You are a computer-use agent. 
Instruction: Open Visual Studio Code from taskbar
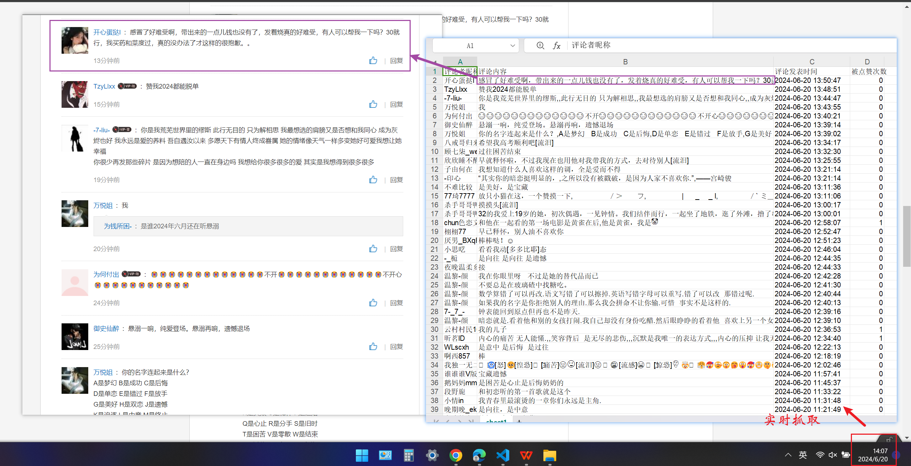pos(502,455)
